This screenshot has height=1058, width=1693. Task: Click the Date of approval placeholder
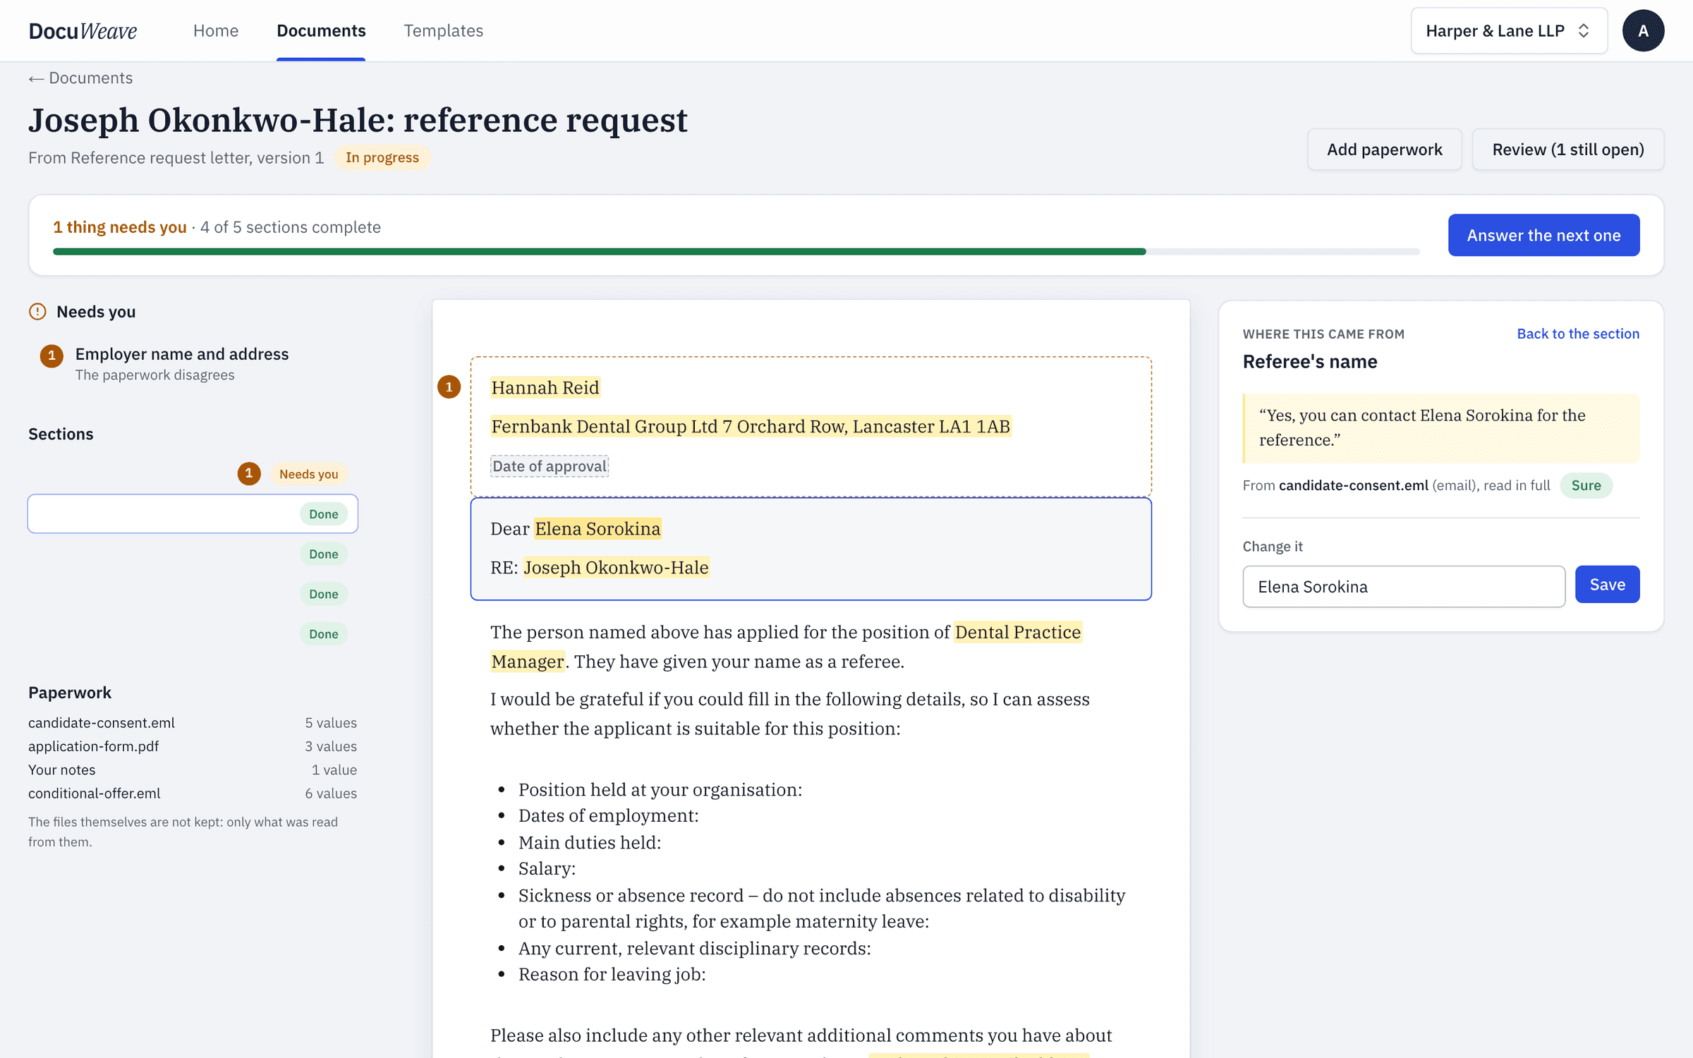[550, 466]
